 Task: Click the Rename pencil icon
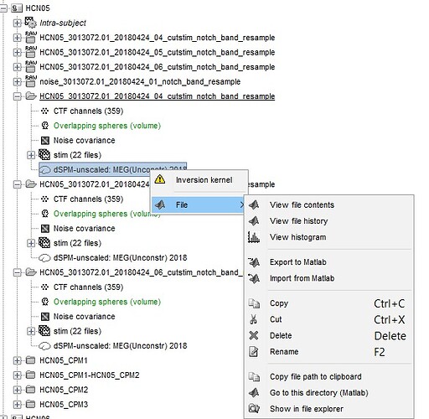pos(253,352)
